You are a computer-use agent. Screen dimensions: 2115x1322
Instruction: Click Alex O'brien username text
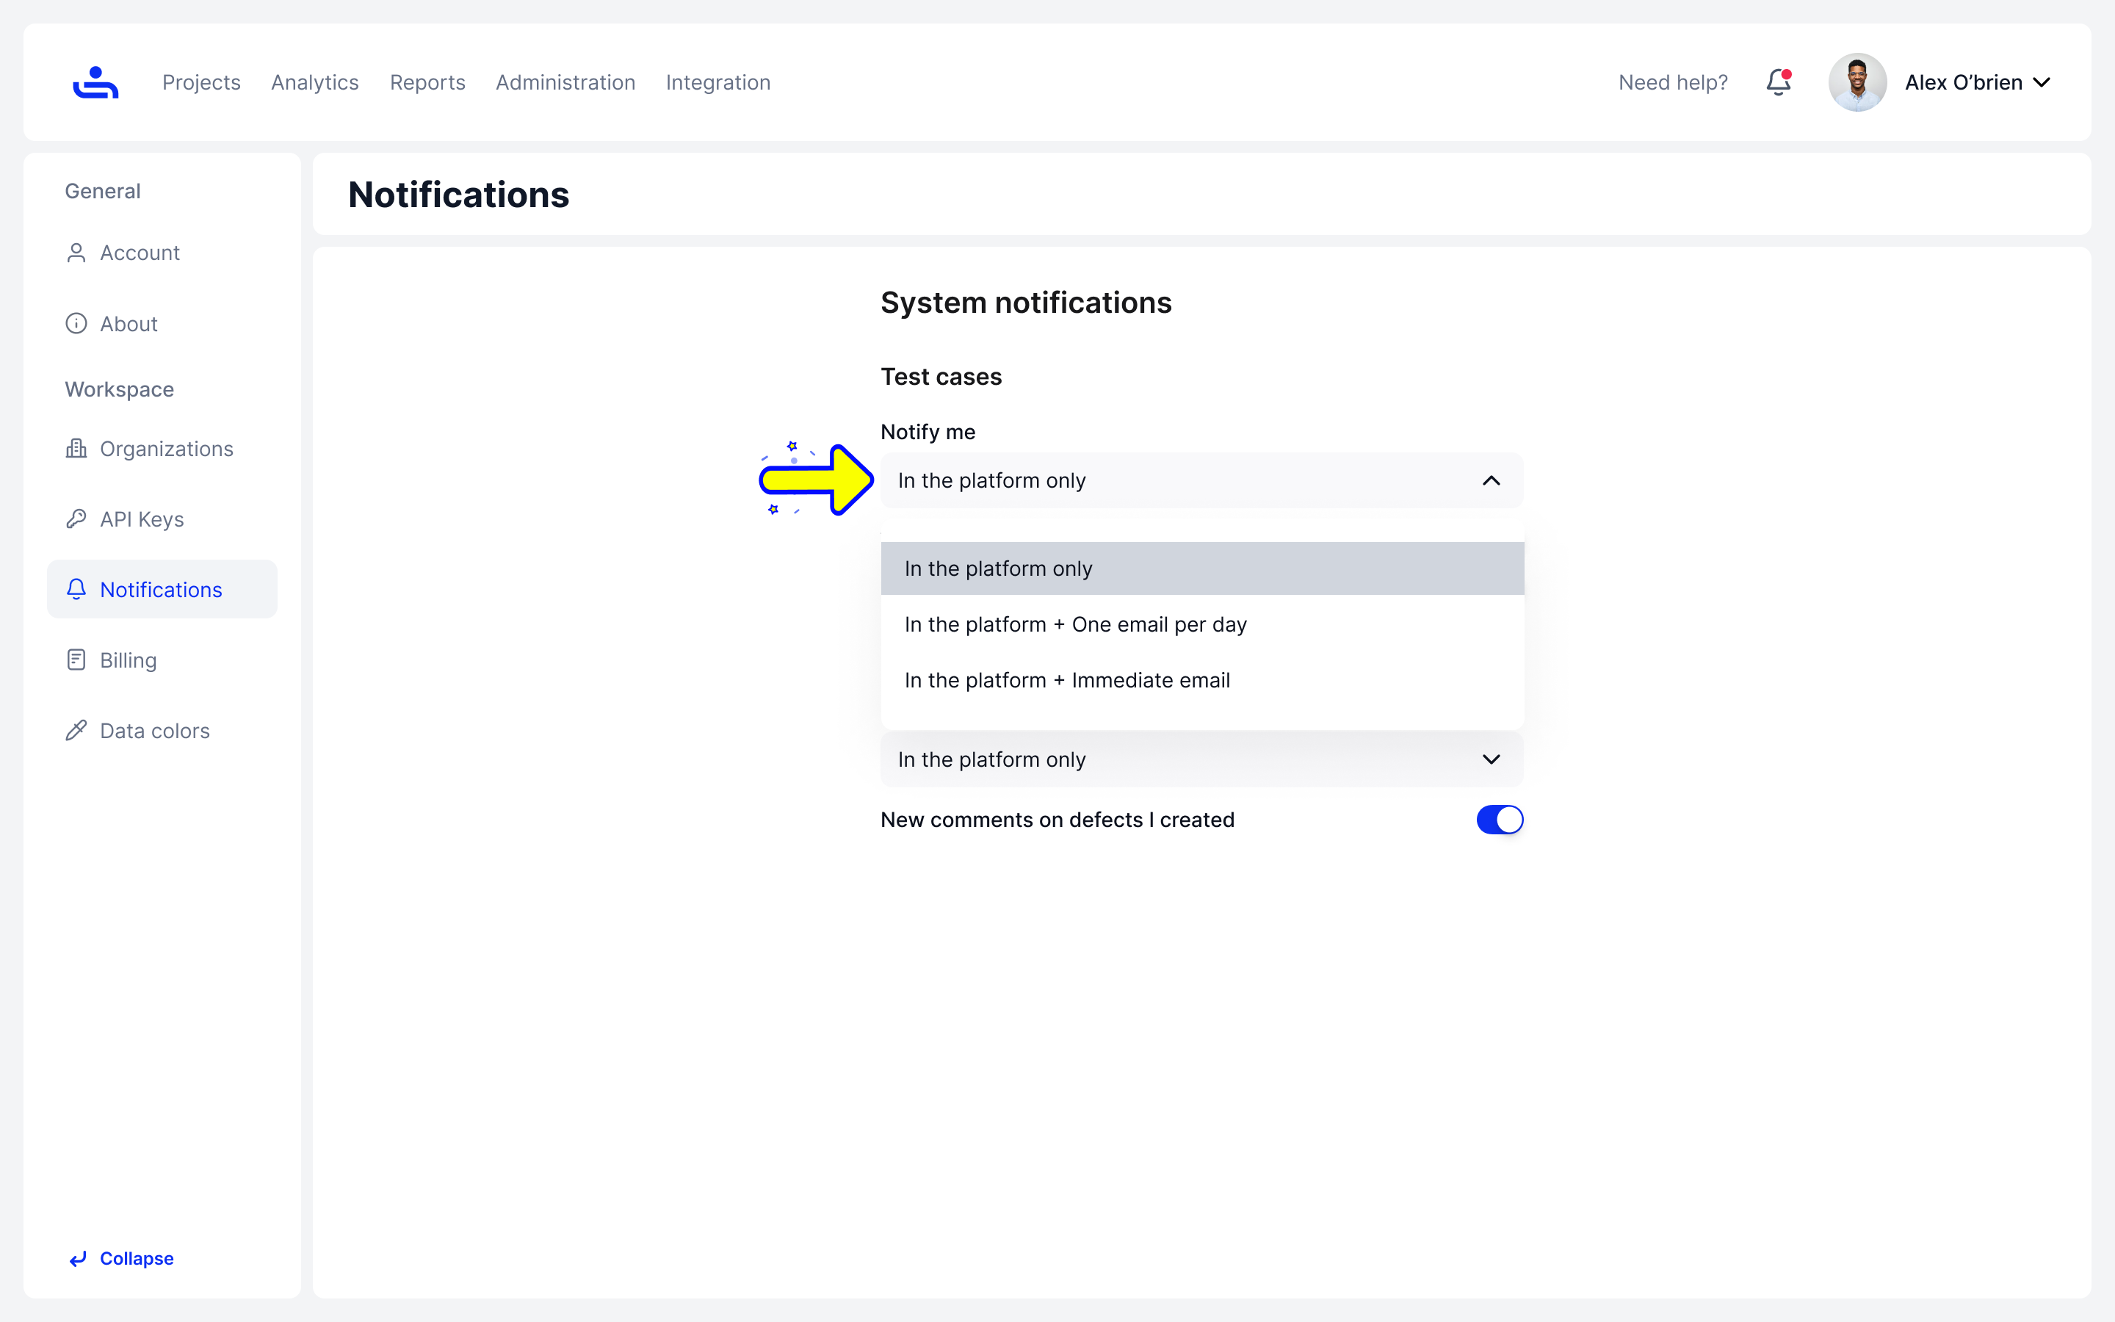[x=1963, y=82]
